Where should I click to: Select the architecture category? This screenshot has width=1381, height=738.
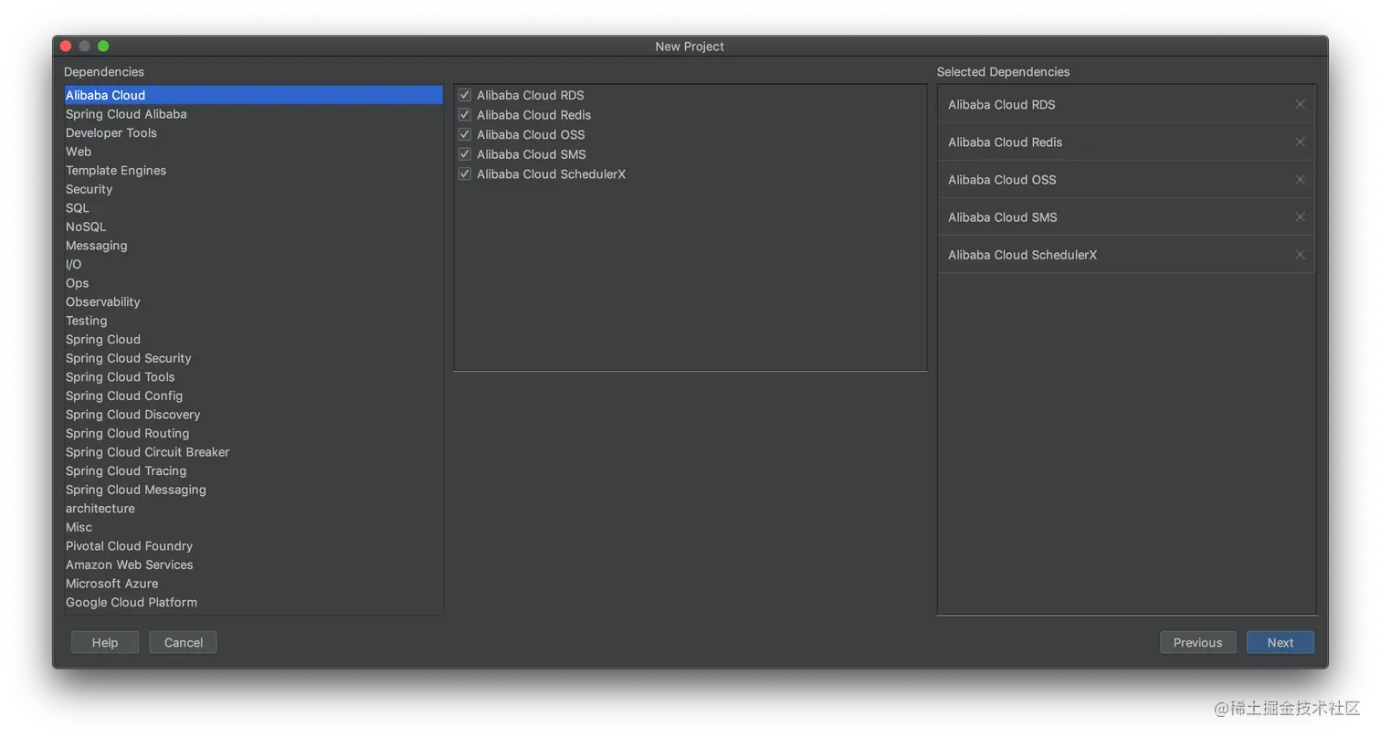(x=253, y=509)
